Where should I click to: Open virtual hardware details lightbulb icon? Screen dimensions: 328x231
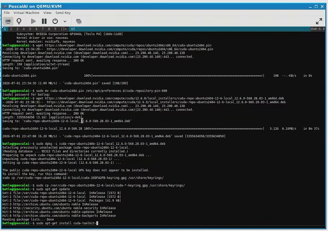click(19, 21)
